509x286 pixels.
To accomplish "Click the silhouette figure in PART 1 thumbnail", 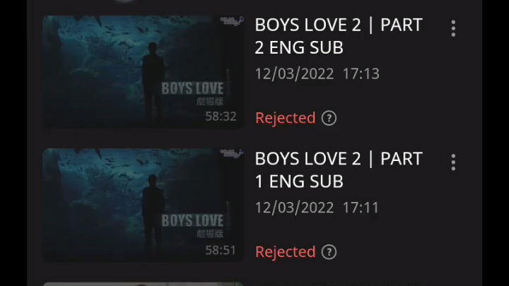I will [x=153, y=215].
